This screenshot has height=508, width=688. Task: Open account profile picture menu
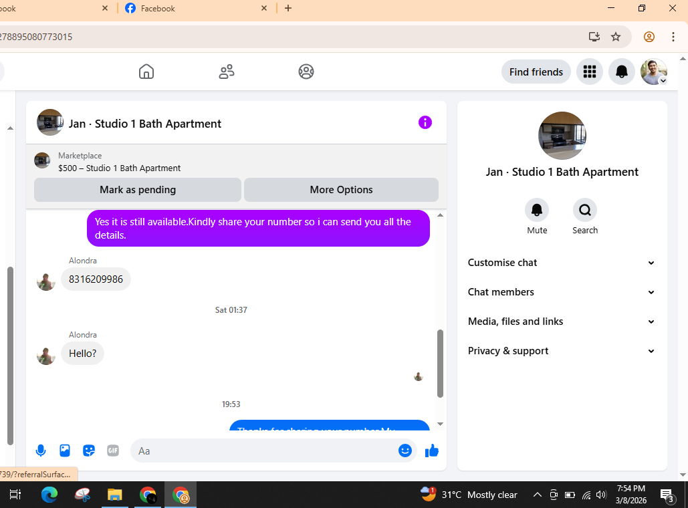pos(654,72)
